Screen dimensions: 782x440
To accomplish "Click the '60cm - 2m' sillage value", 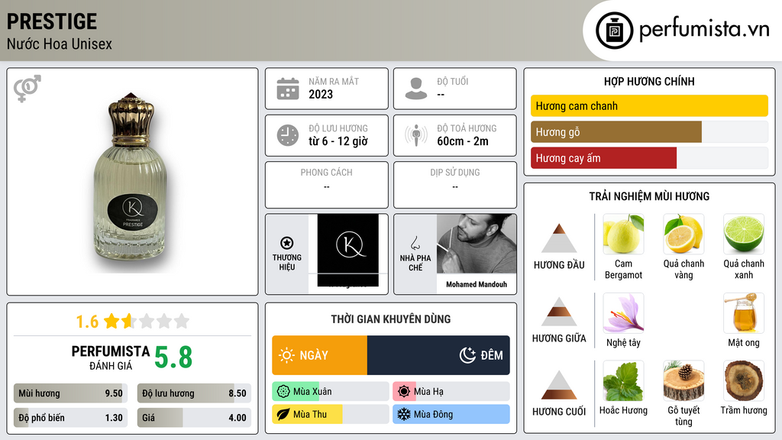I will [463, 141].
